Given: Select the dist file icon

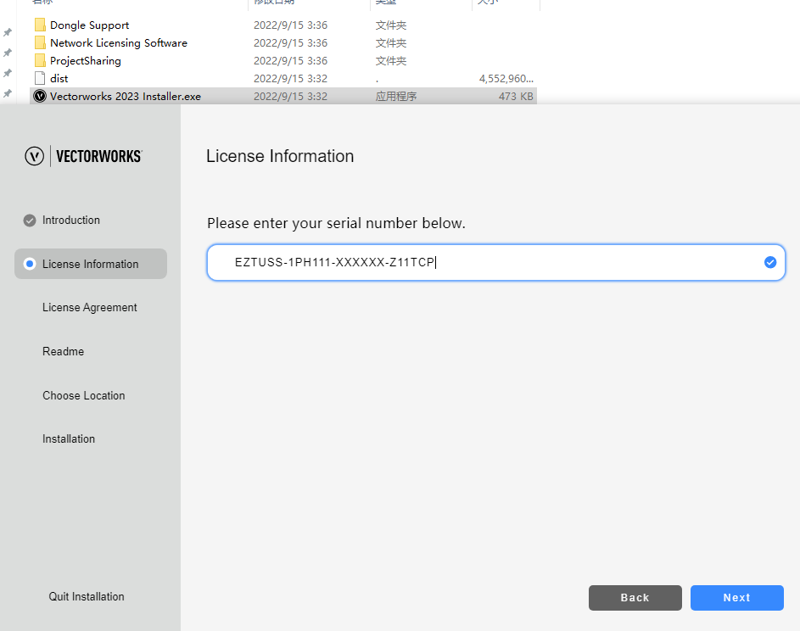Looking at the screenshot, I should 40,79.
